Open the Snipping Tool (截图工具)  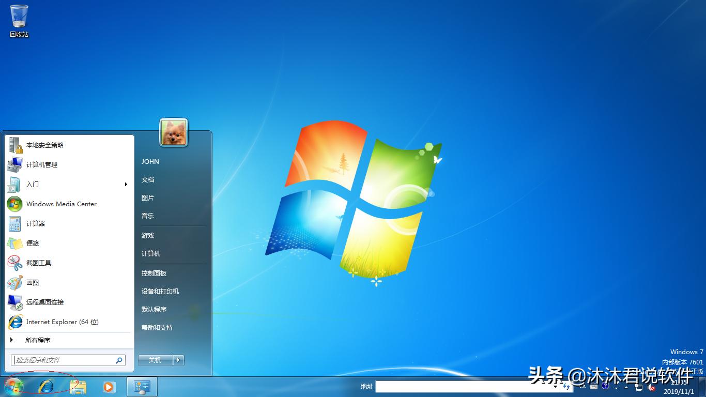tap(40, 263)
